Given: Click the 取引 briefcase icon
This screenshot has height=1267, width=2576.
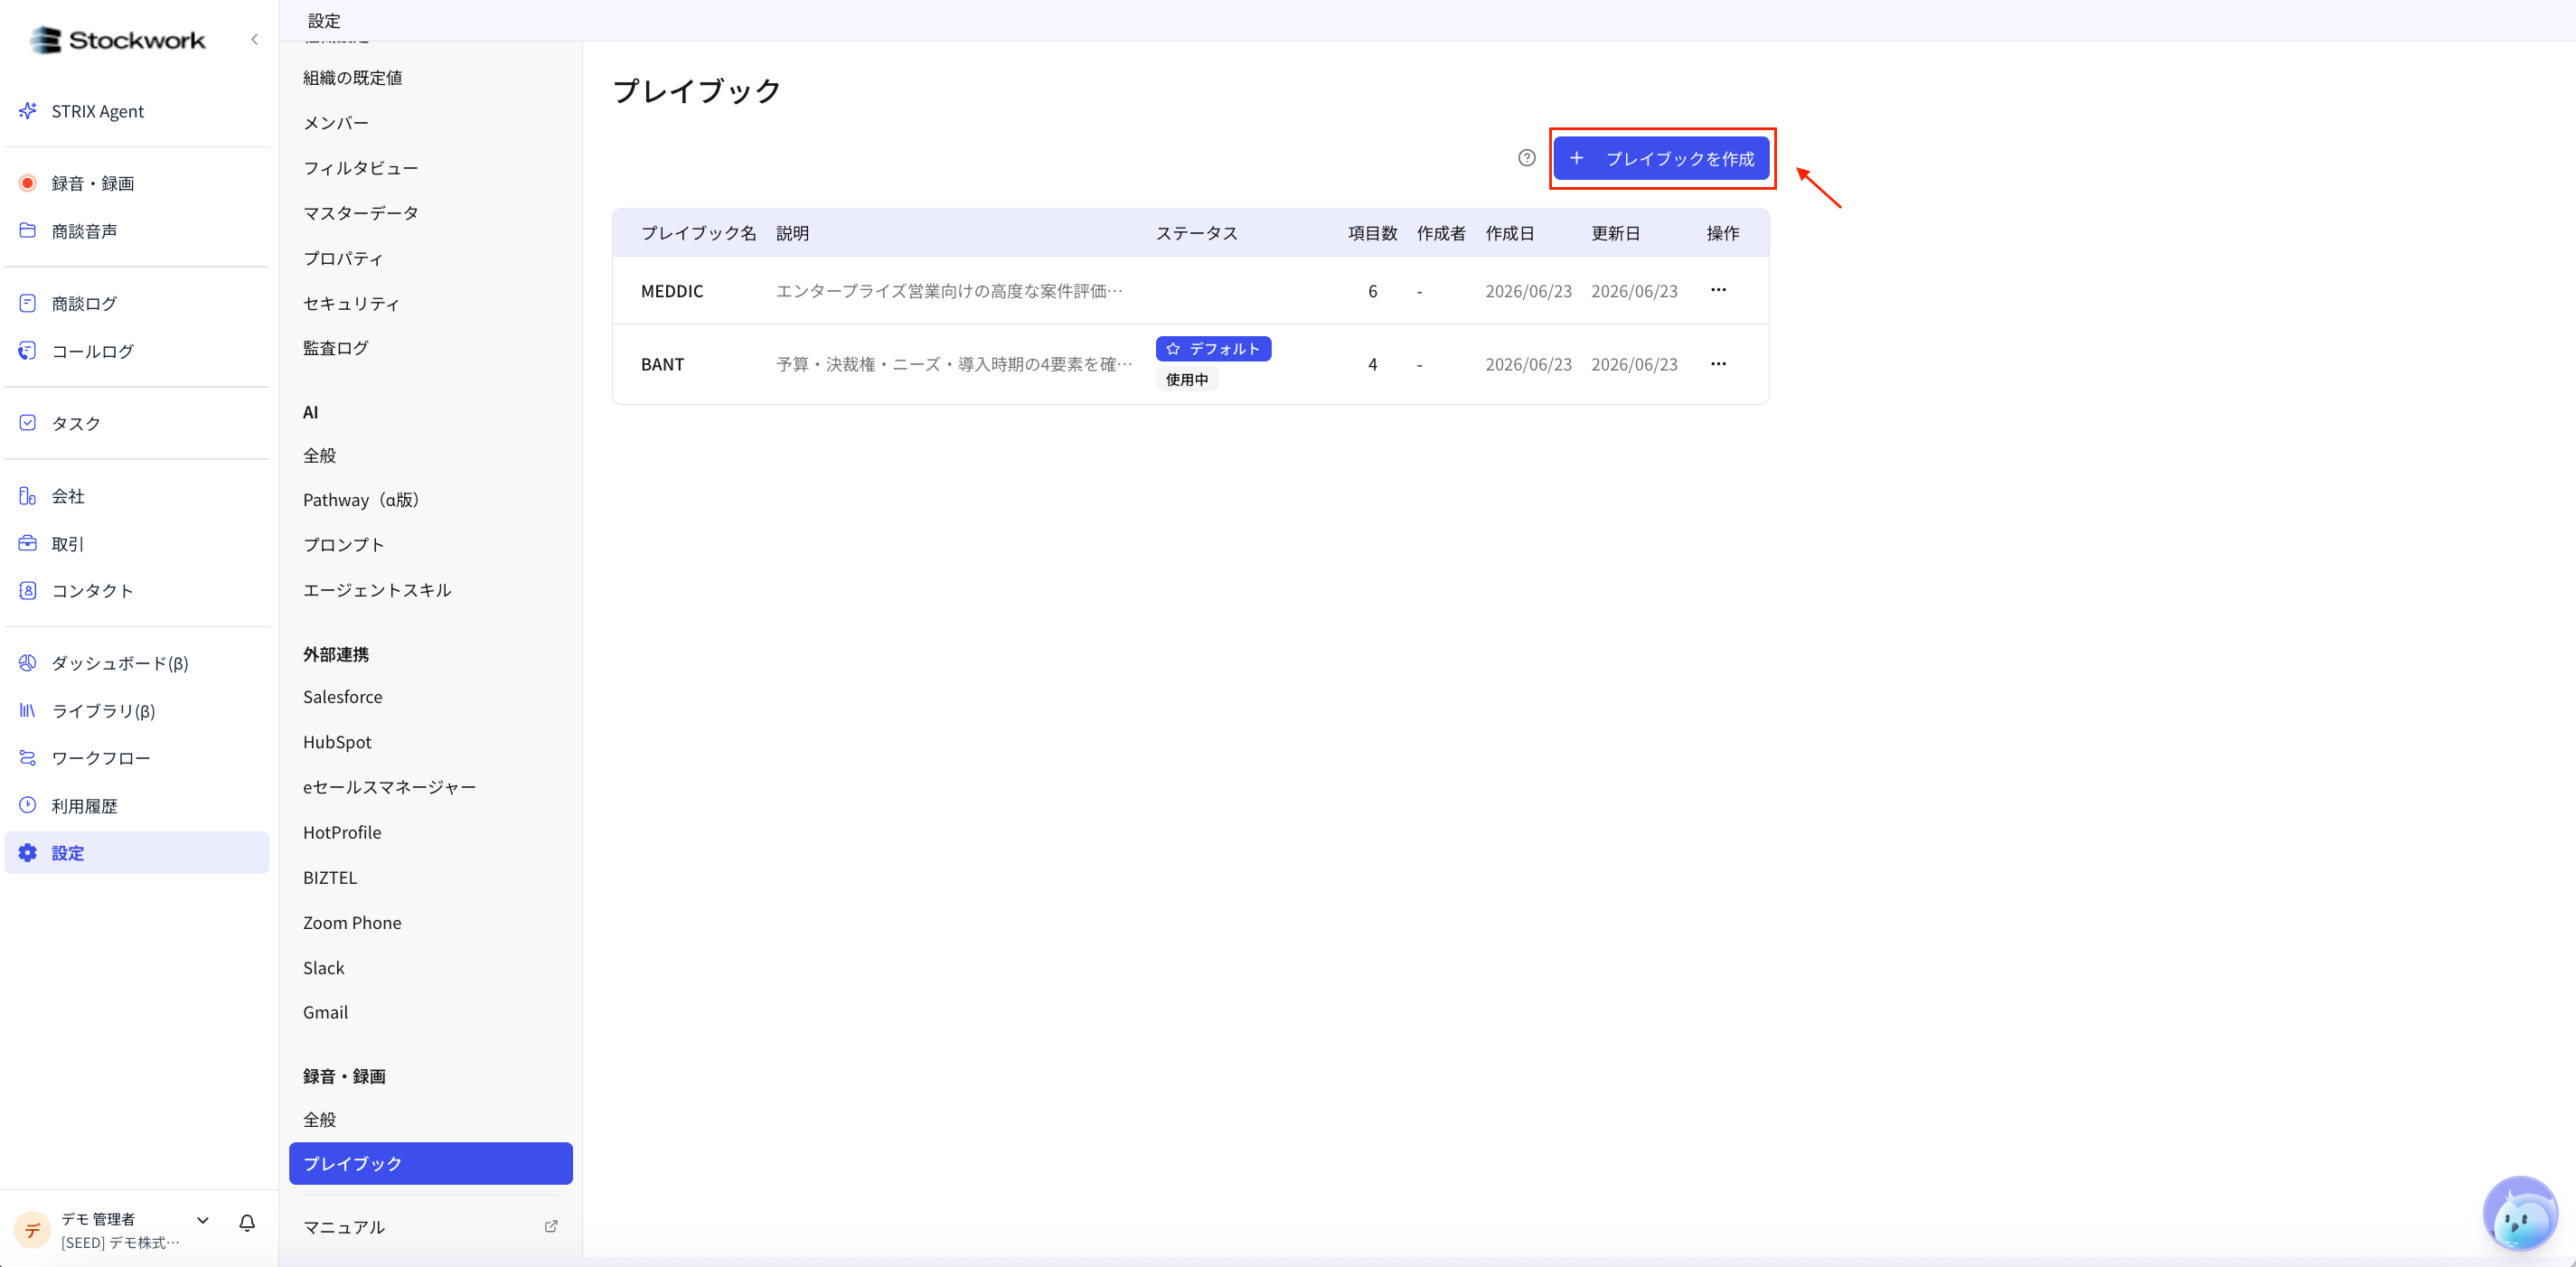Looking at the screenshot, I should (28, 543).
